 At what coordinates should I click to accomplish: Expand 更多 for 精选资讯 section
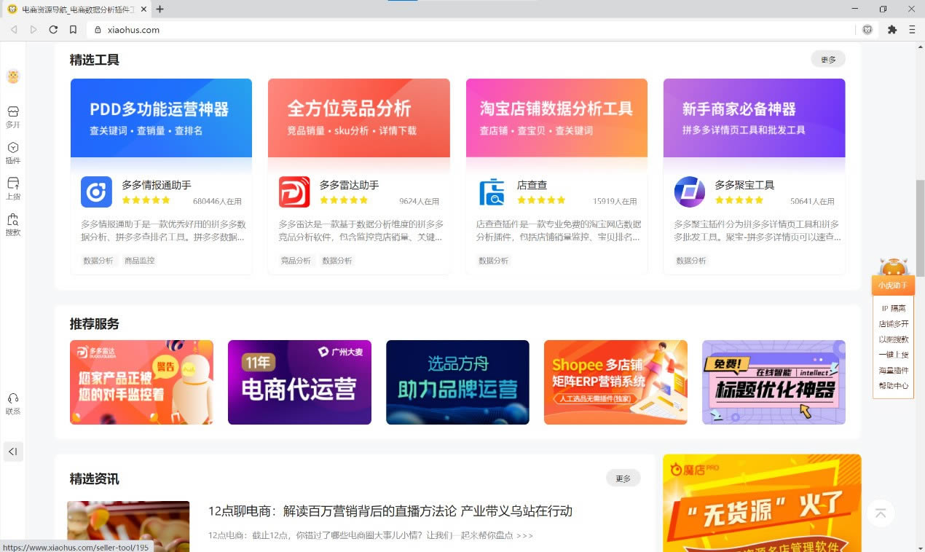pyautogui.click(x=623, y=478)
